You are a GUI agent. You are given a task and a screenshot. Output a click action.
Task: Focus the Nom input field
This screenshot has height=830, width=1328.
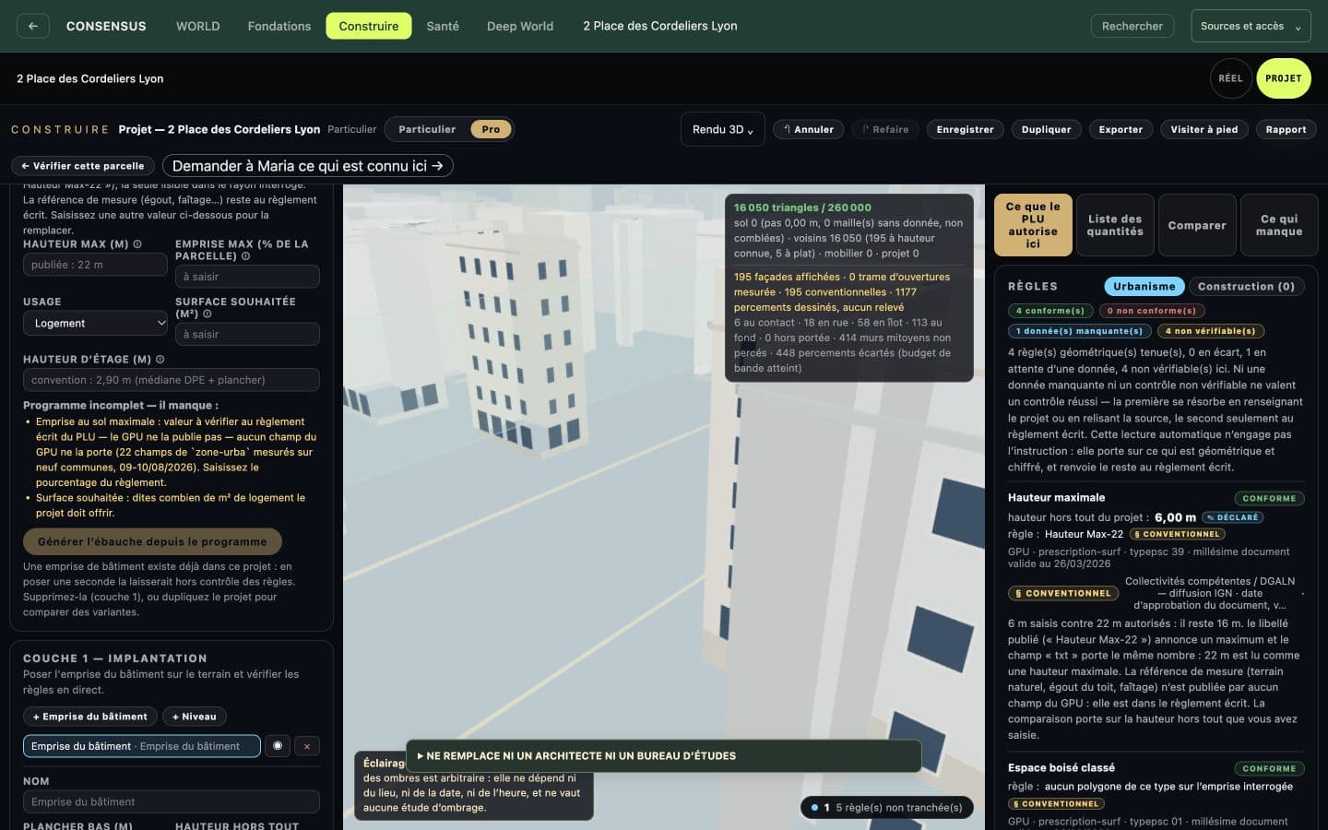pos(172,801)
